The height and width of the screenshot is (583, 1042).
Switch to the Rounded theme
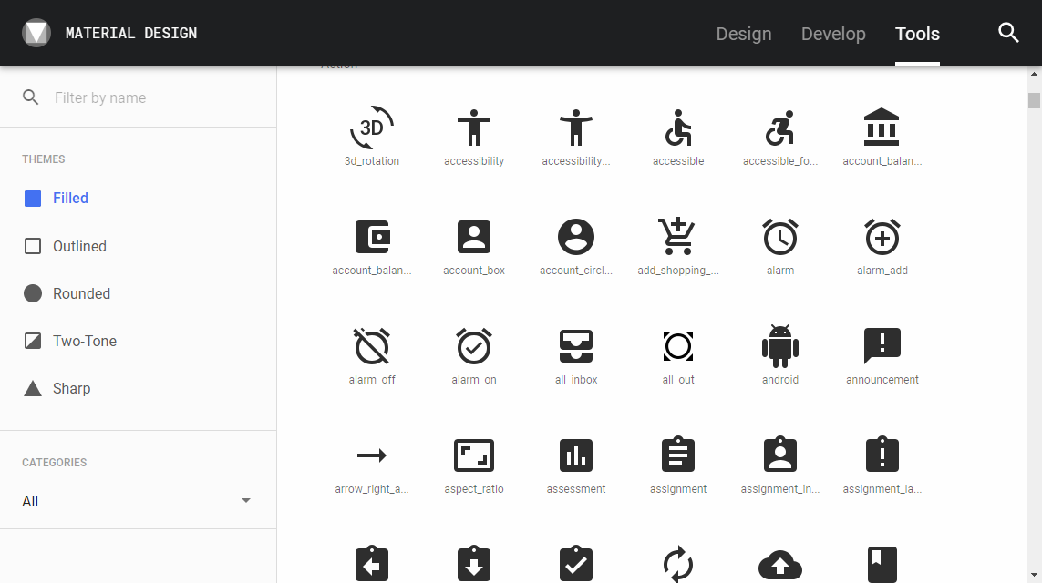pyautogui.click(x=81, y=293)
